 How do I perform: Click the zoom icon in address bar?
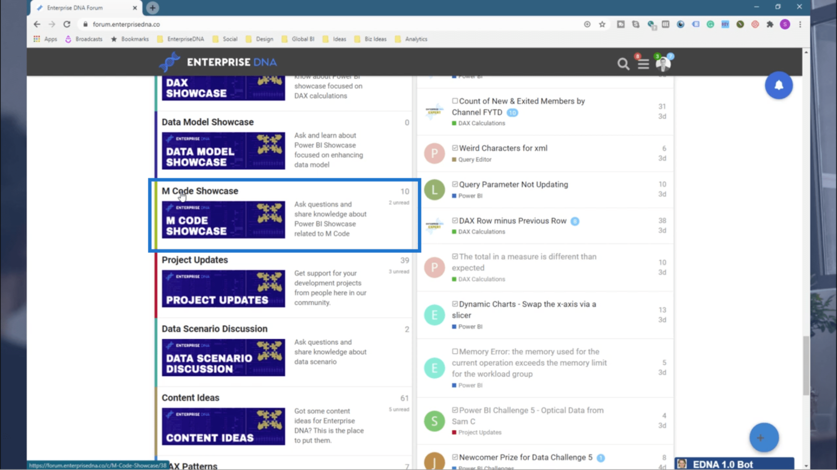[x=587, y=24]
